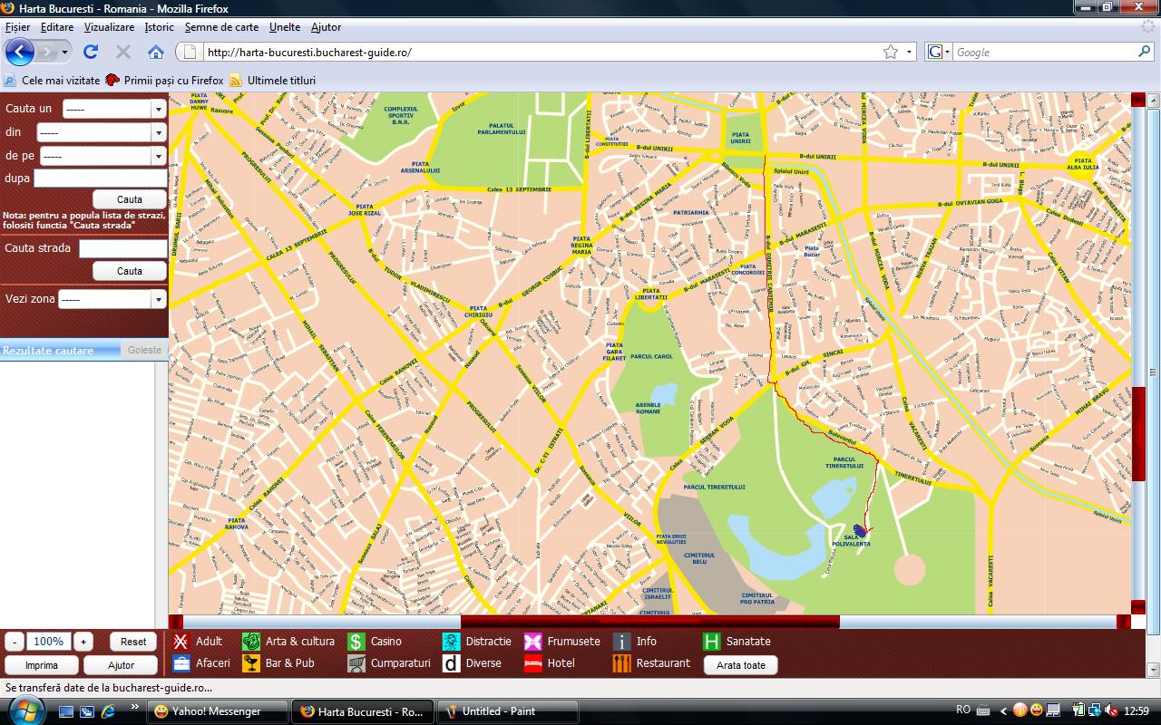Show Arta & cultura places on map

pyautogui.click(x=251, y=642)
